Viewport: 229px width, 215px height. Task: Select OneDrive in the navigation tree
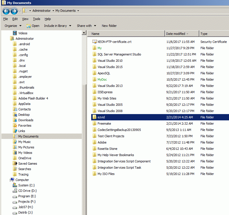22,158
